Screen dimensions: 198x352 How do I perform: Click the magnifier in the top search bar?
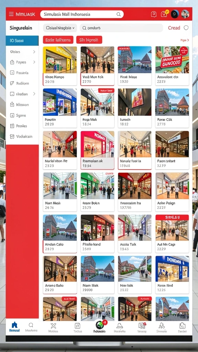pos(119,14)
